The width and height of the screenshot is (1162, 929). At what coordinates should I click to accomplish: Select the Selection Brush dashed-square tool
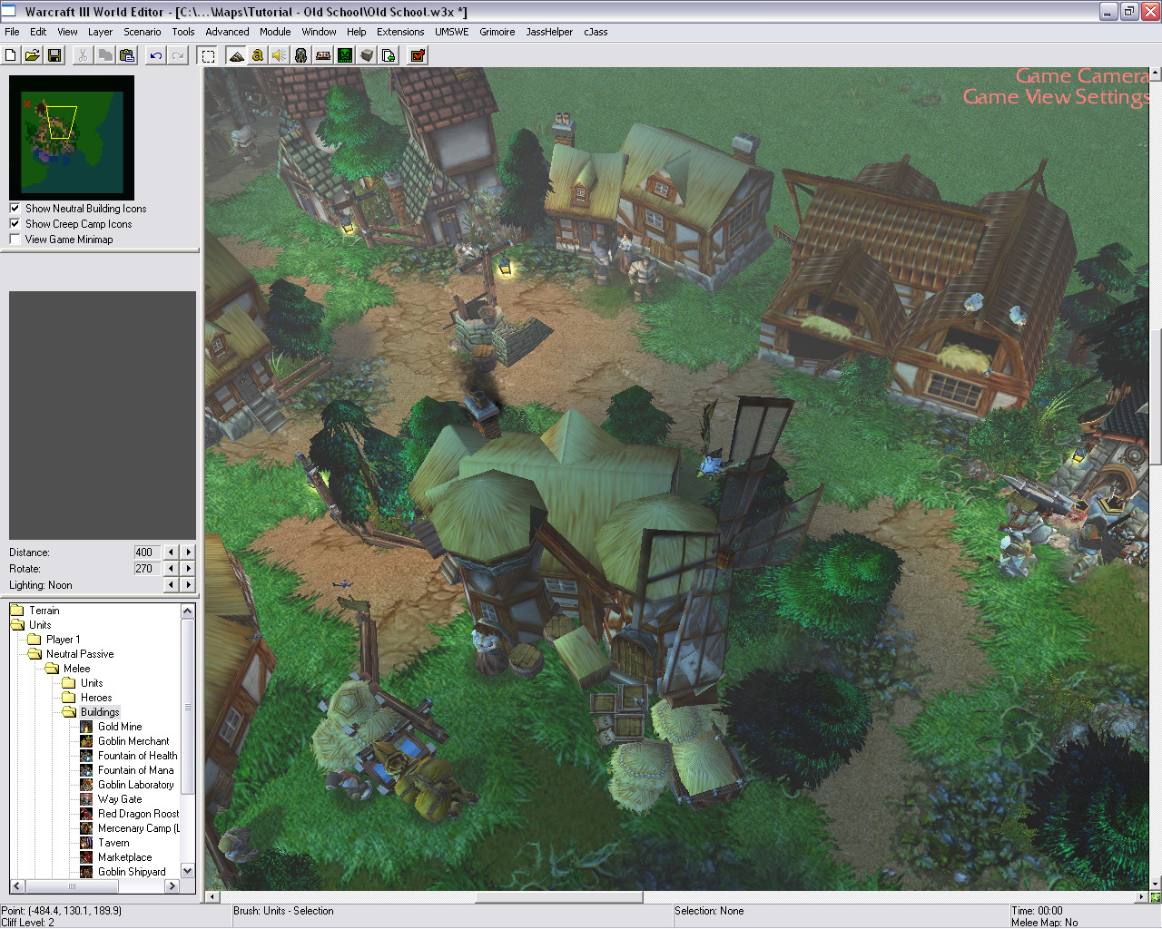208,55
